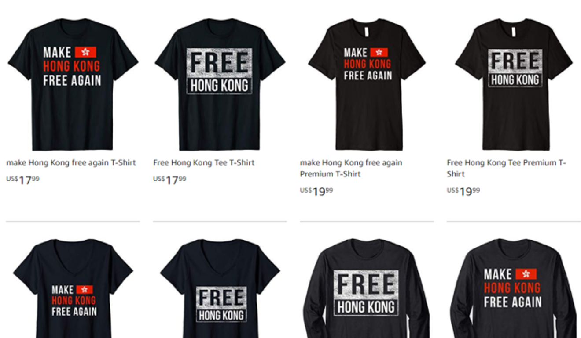Click the flag graphic on the V-neck shirt

85,290
